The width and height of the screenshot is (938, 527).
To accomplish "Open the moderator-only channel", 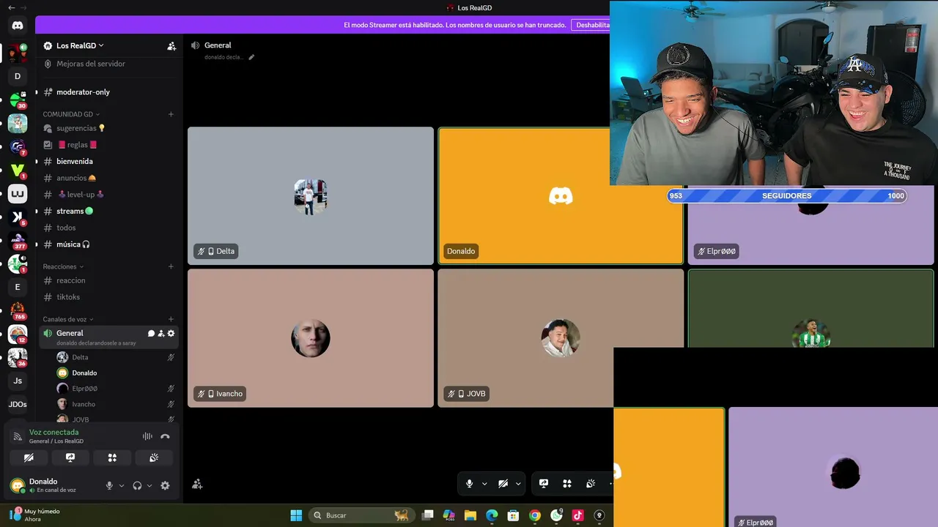I will pyautogui.click(x=108, y=92).
